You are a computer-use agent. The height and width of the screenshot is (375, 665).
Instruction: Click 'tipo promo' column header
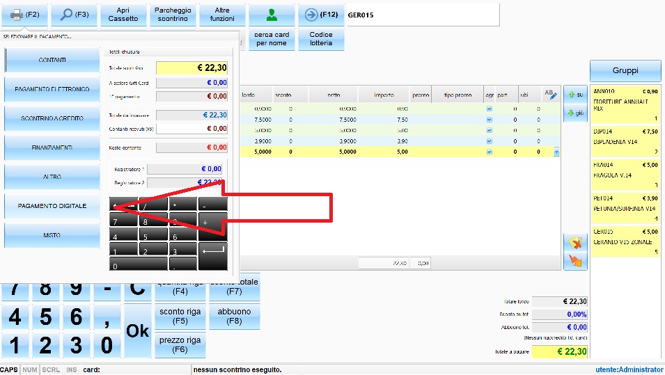[x=457, y=95]
